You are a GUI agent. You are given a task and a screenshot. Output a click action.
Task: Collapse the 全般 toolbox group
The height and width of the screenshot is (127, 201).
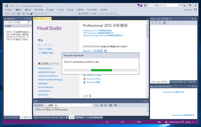[6, 26]
